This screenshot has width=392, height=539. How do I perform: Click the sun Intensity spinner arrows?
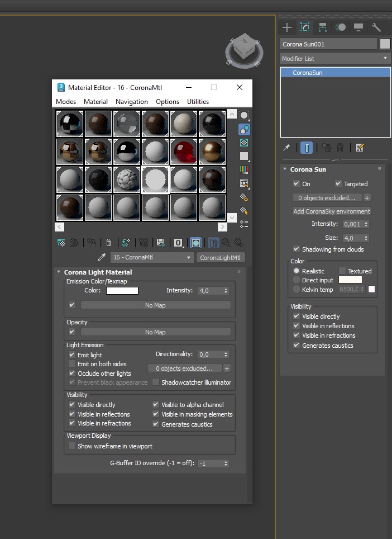[x=366, y=224]
